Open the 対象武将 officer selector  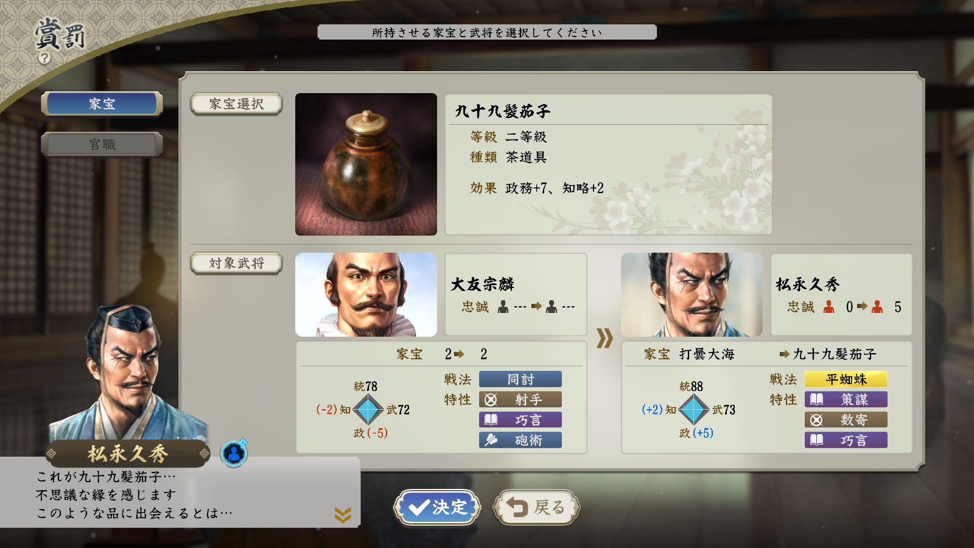click(x=236, y=264)
